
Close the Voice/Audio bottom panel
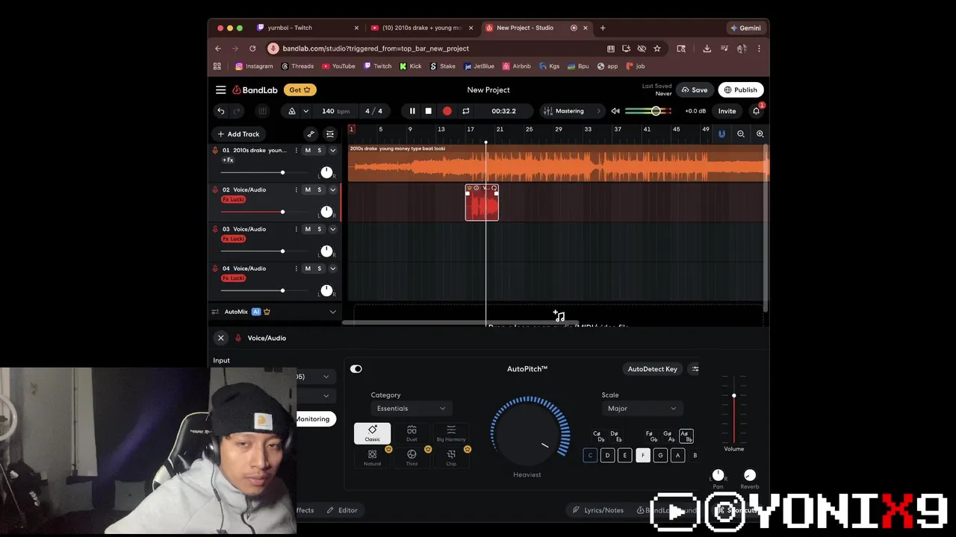(220, 338)
